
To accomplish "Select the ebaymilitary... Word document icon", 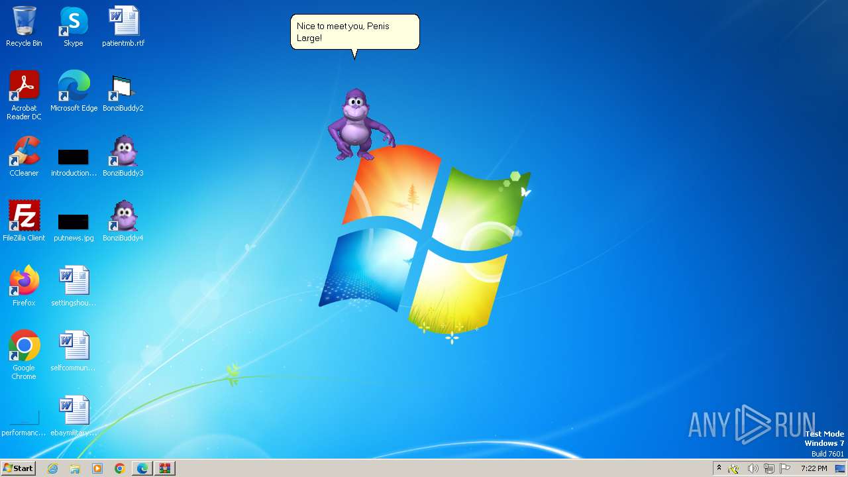I will click(x=74, y=416).
